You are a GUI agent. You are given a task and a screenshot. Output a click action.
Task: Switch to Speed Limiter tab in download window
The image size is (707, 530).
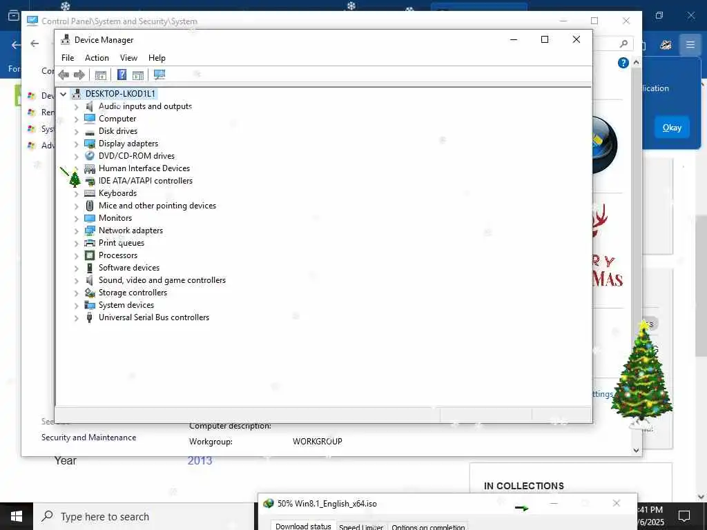tap(361, 526)
